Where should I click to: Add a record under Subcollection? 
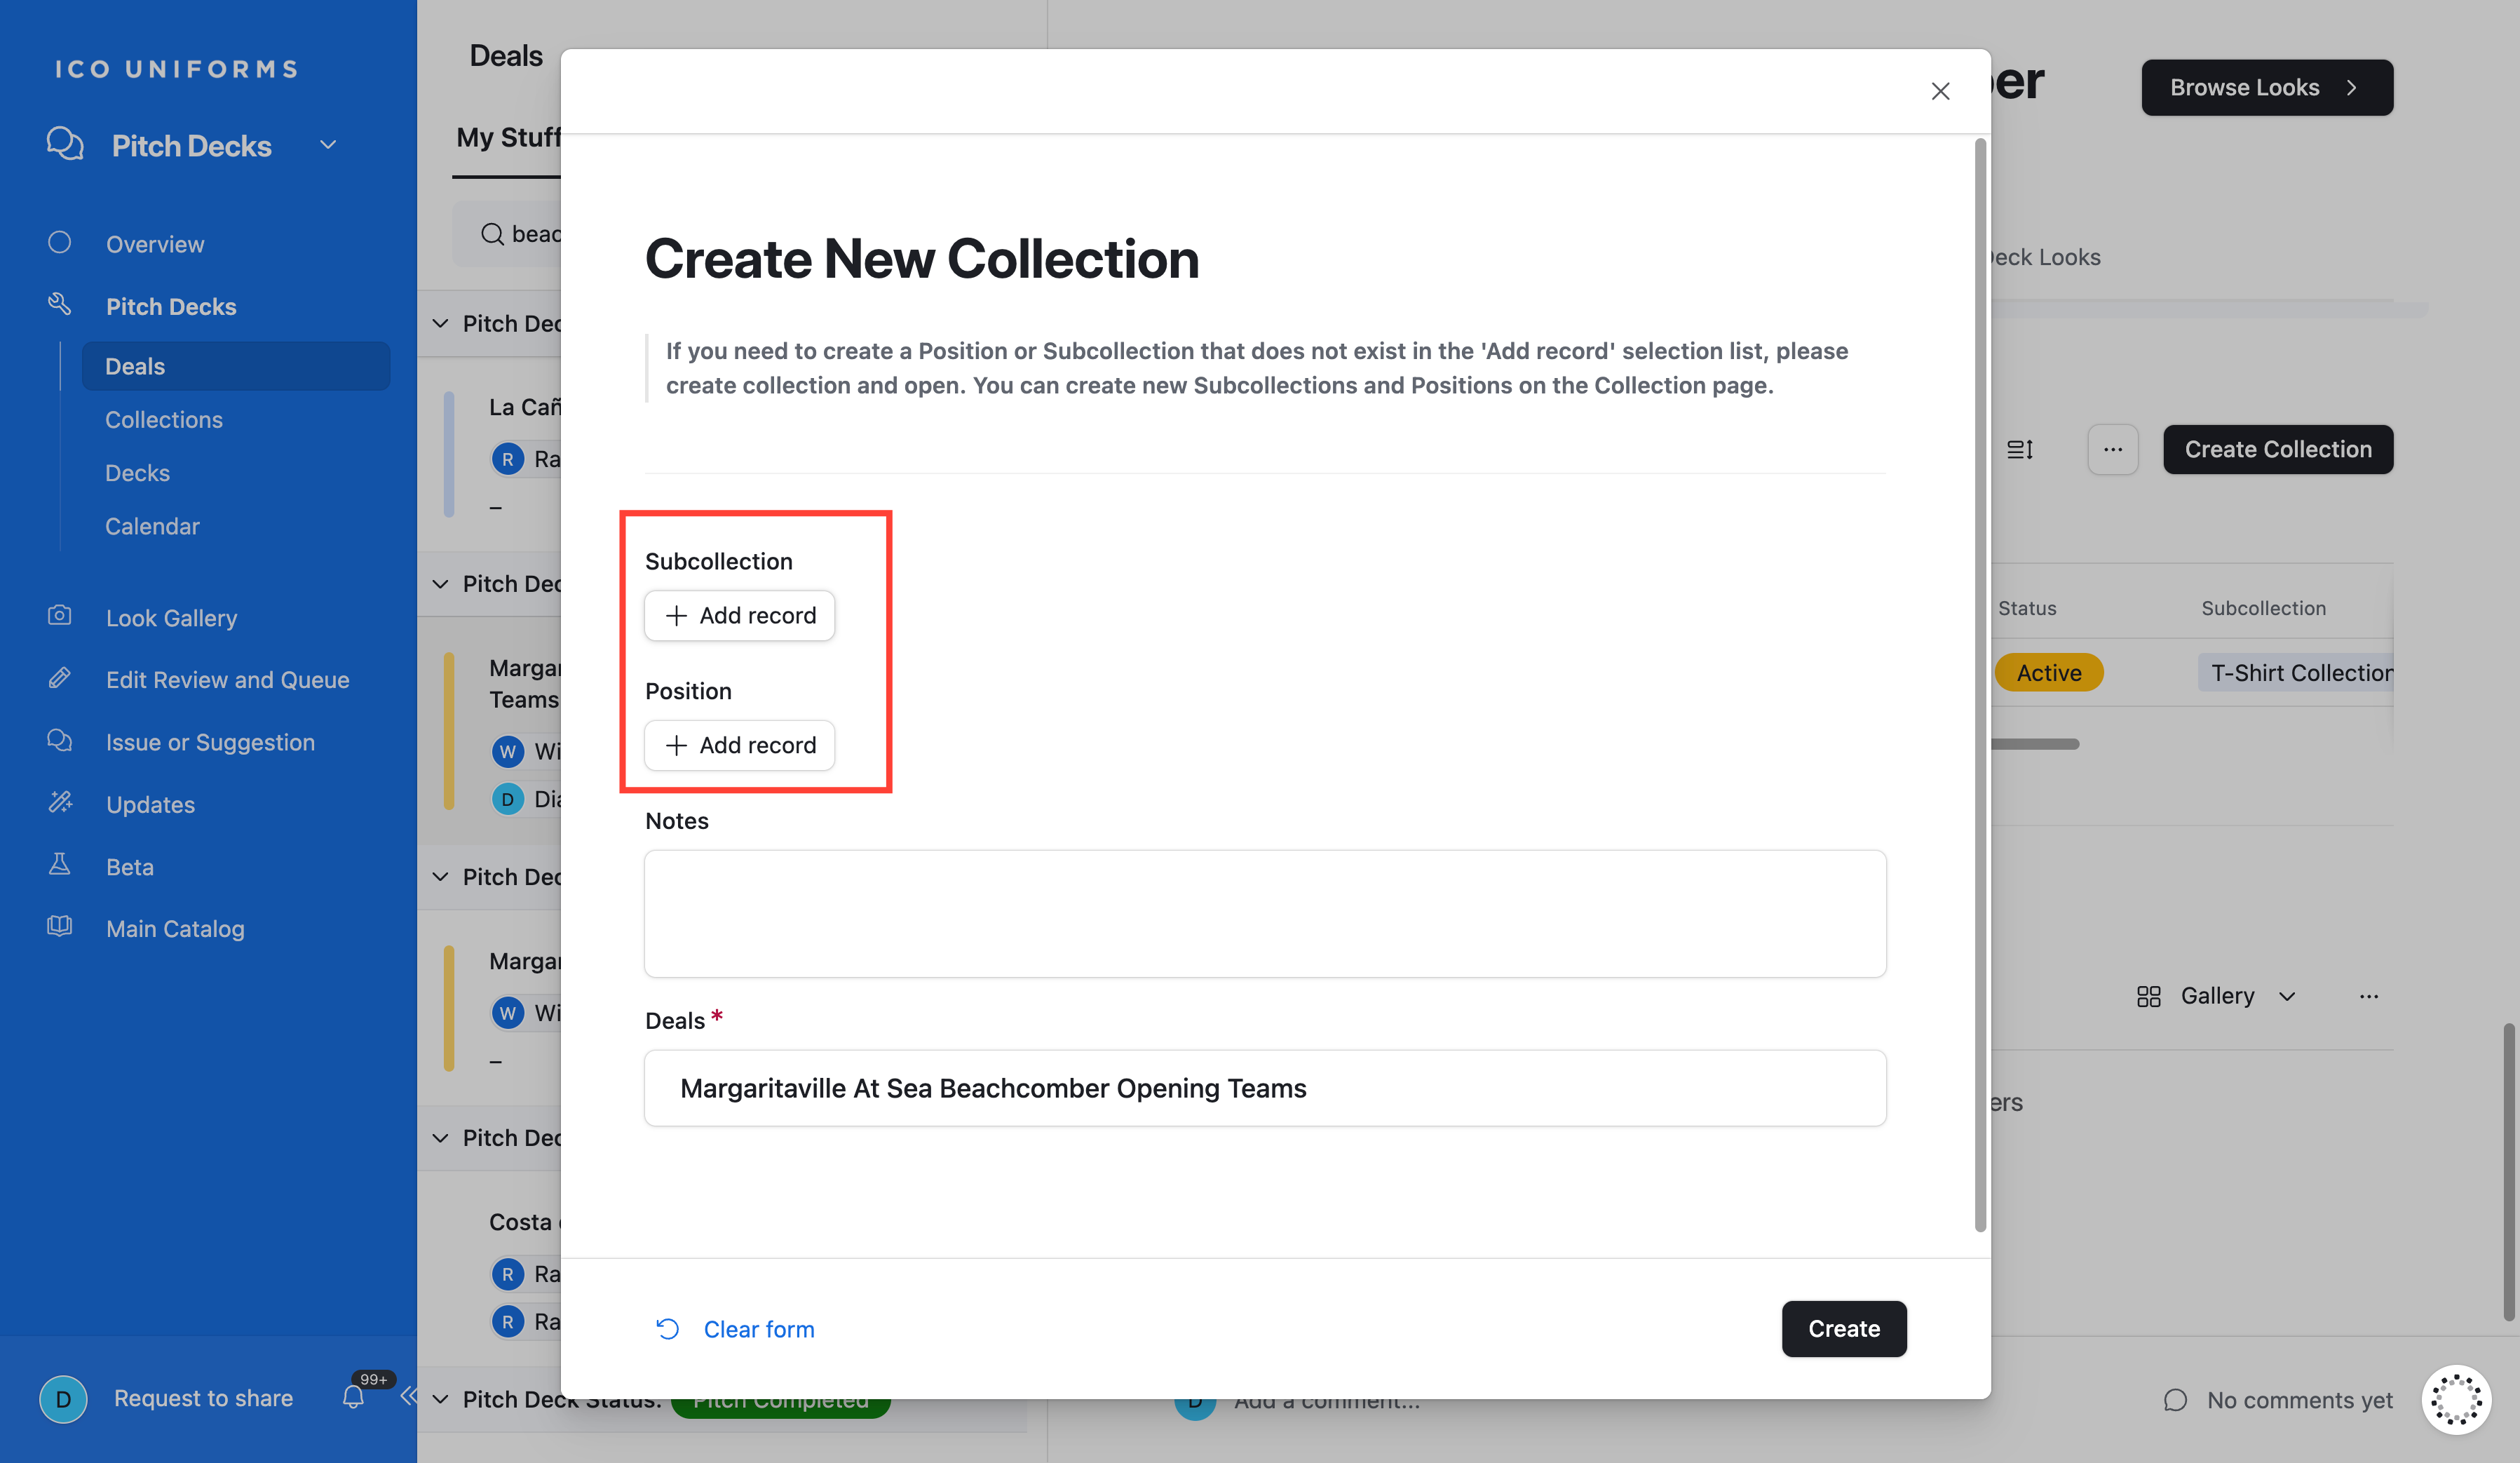[x=740, y=616]
